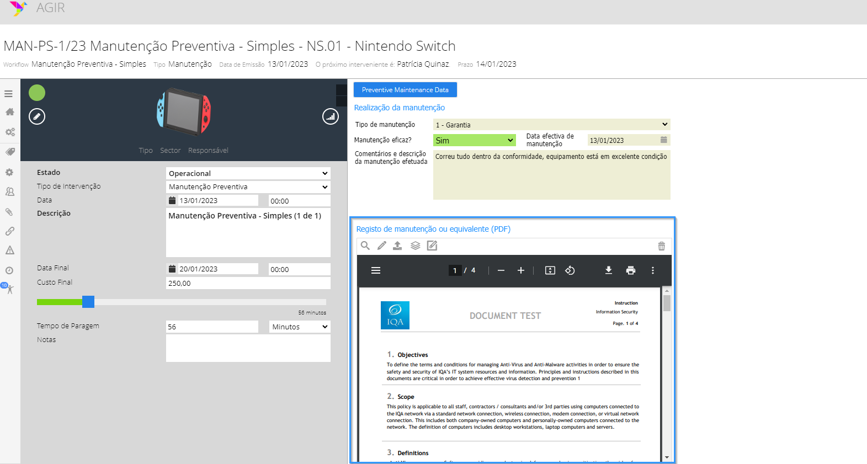Screen dimensions: 867x464
Task: Open the users icon in sidebar
Action: (x=10, y=191)
